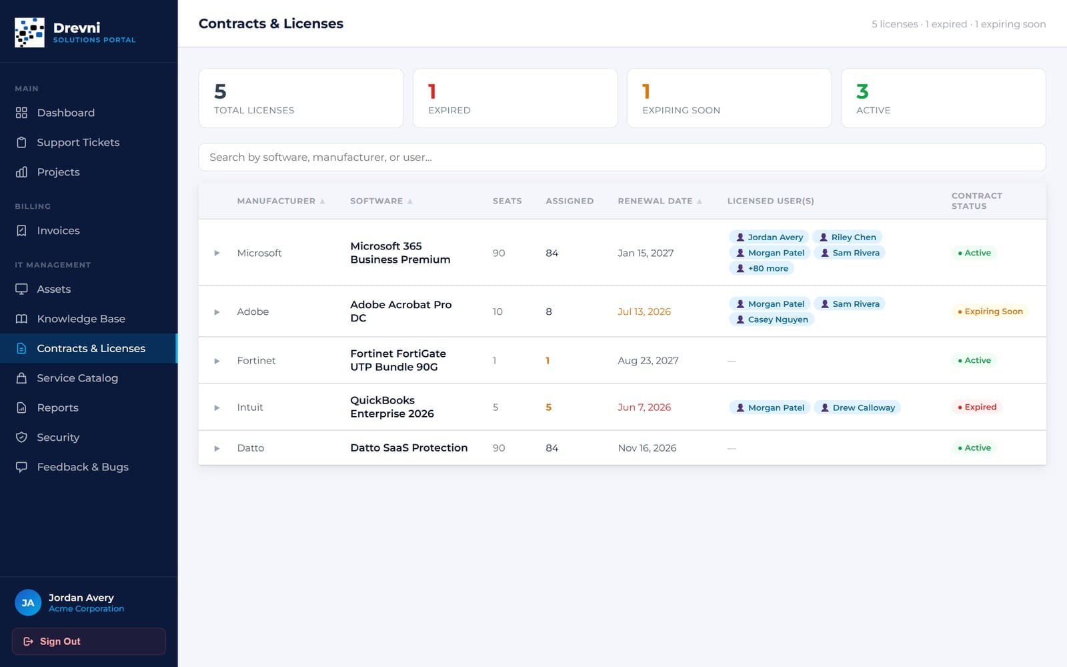This screenshot has width=1067, height=667.
Task: Click the Sign Out button
Action: pos(89,642)
